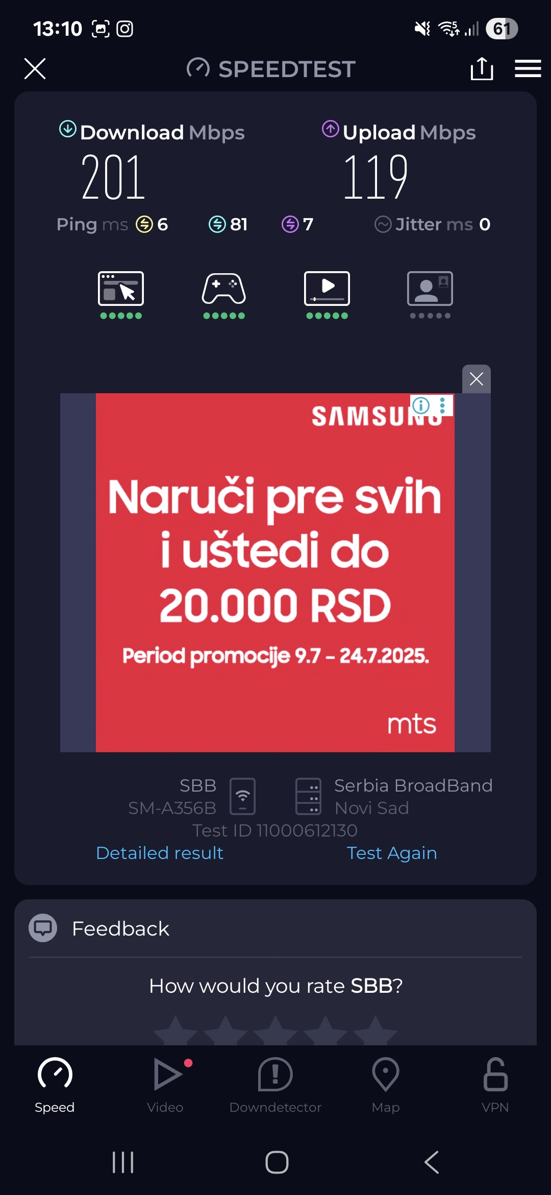Tap Test Again
This screenshot has width=551, height=1195.
[392, 853]
